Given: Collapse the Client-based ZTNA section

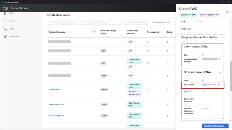Looking at the screenshot, I should coord(220,47).
